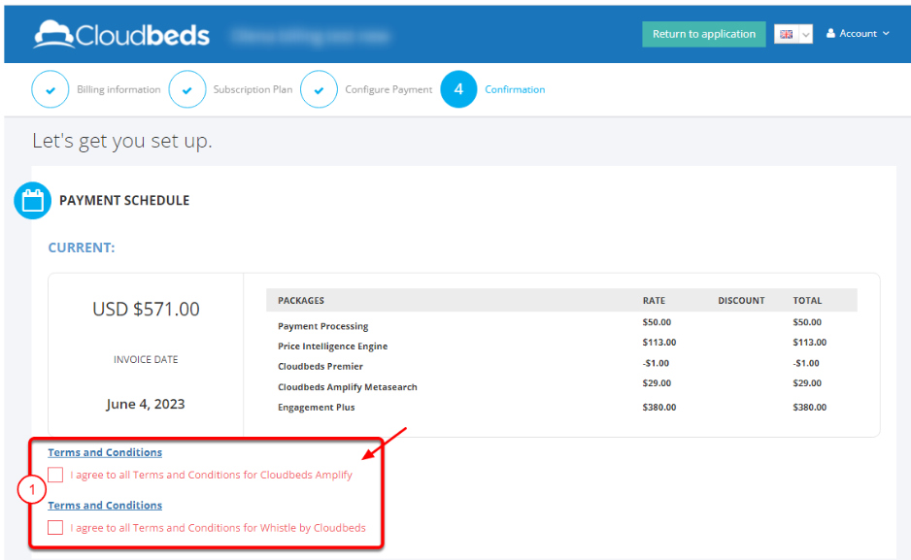
Task: Click the $29.00 rate value
Action: 657,383
